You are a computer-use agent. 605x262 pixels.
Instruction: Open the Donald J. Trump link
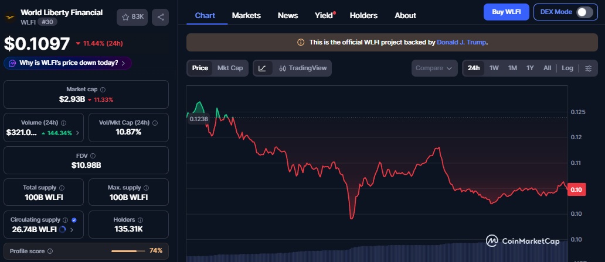pyautogui.click(x=461, y=42)
